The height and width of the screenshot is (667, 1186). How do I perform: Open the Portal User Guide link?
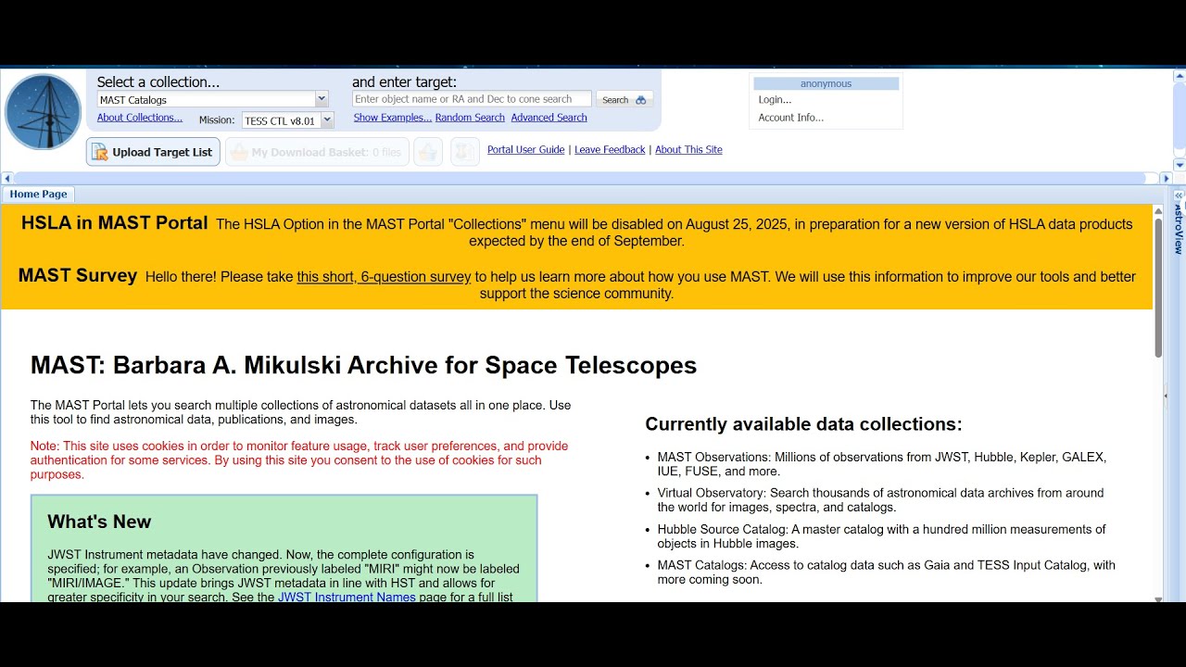526,150
